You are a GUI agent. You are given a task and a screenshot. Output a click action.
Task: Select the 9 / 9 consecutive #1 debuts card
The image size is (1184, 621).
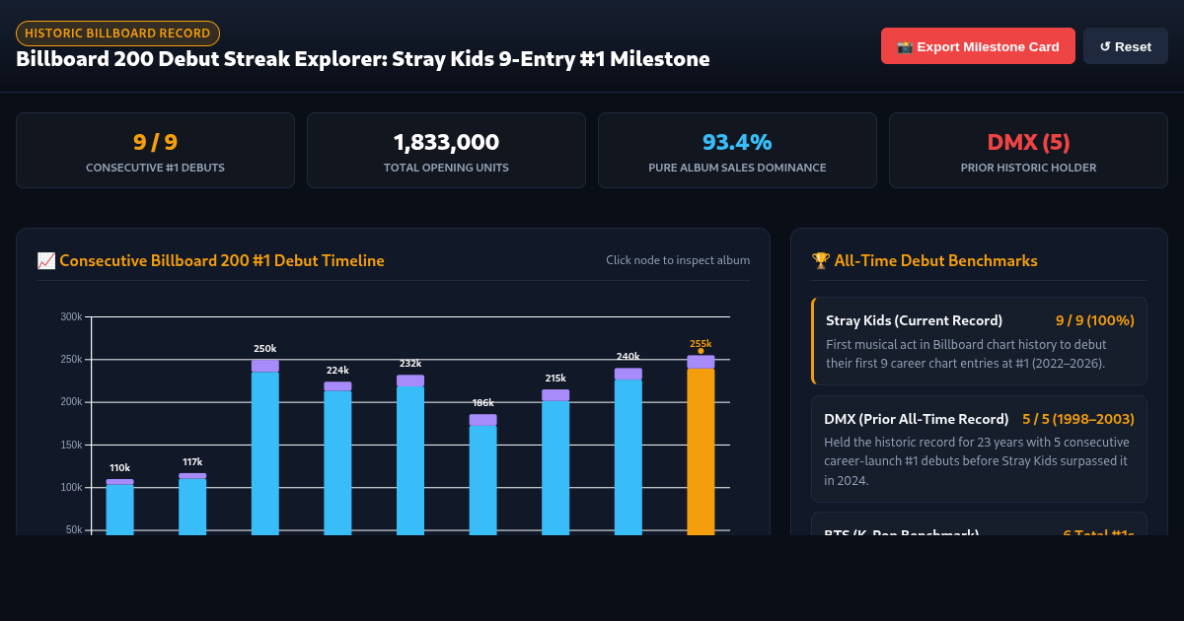pos(155,150)
